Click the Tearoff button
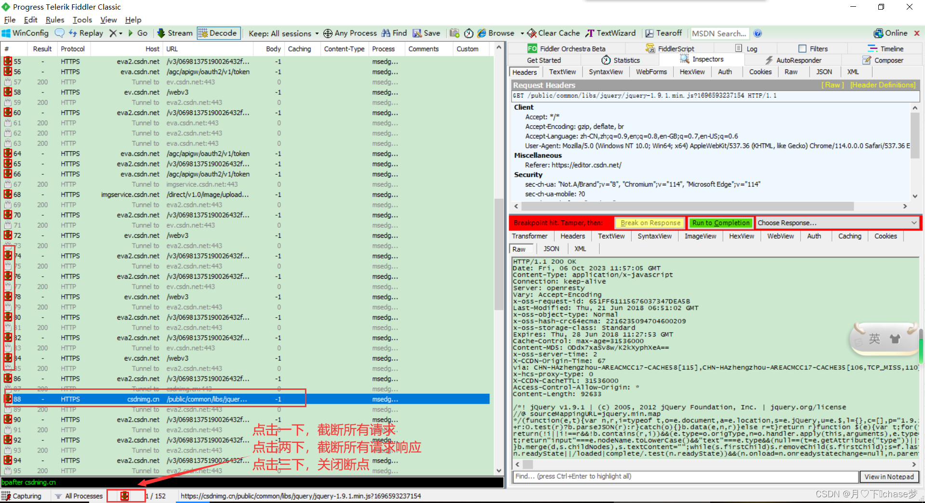The width and height of the screenshot is (925, 503). pos(663,33)
